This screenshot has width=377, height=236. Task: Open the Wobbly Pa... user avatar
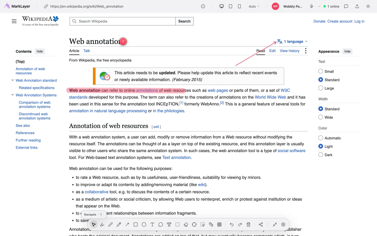pos(275,6)
